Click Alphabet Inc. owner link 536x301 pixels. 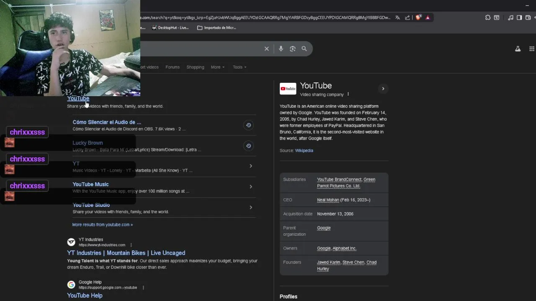[x=344, y=248]
